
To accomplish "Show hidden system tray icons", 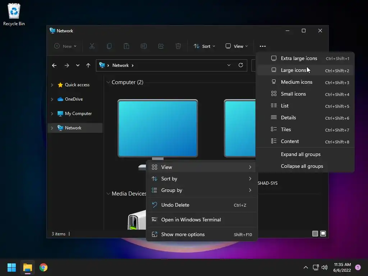I will 305,267.
